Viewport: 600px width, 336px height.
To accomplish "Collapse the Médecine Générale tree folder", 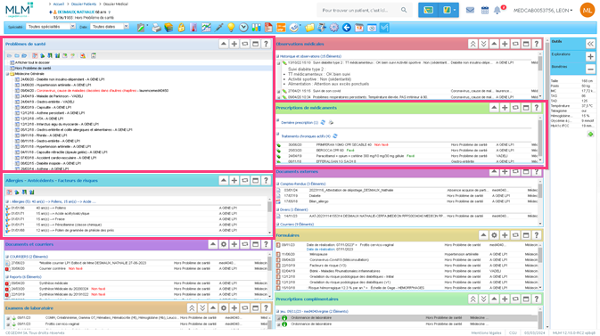I will (7, 74).
